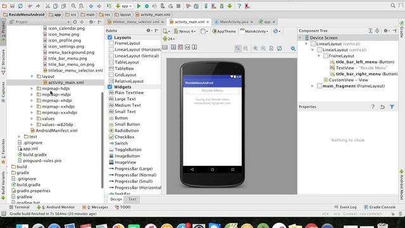Click the Navigate Back arrow icon
This screenshot has height=228, width=405.
tap(91, 6)
